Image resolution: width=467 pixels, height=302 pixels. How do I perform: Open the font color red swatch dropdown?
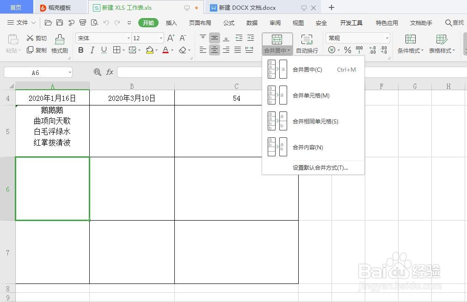click(x=171, y=50)
